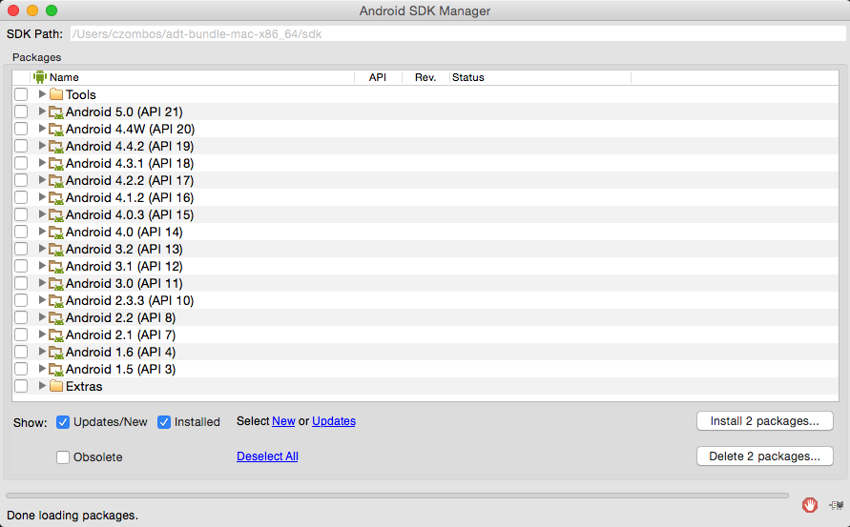Expand the Android 2.2 (API 8) node

click(42, 317)
